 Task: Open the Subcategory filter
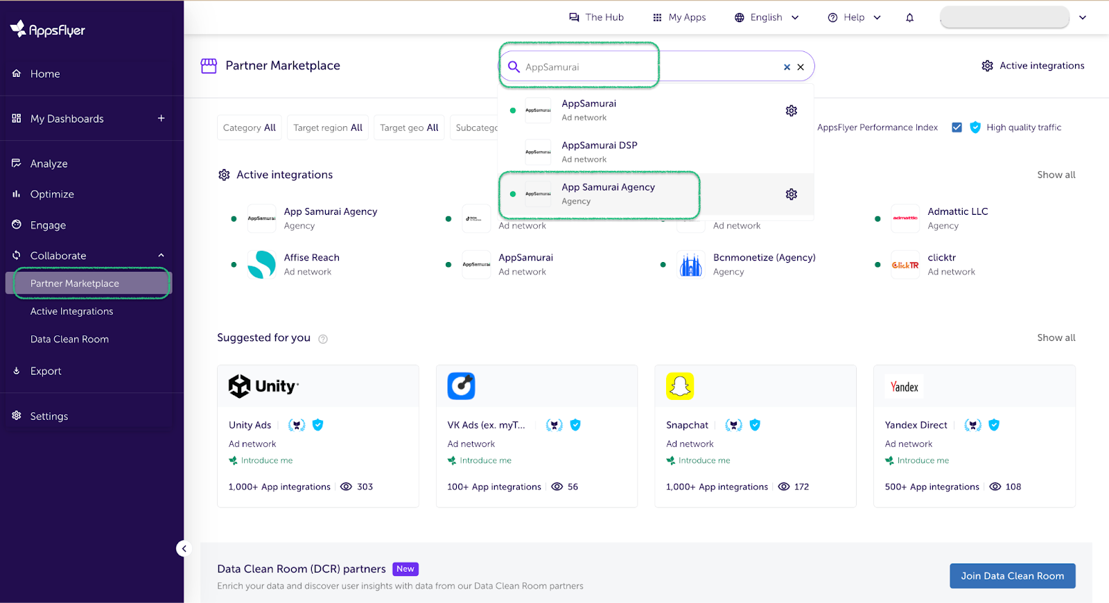coord(475,128)
